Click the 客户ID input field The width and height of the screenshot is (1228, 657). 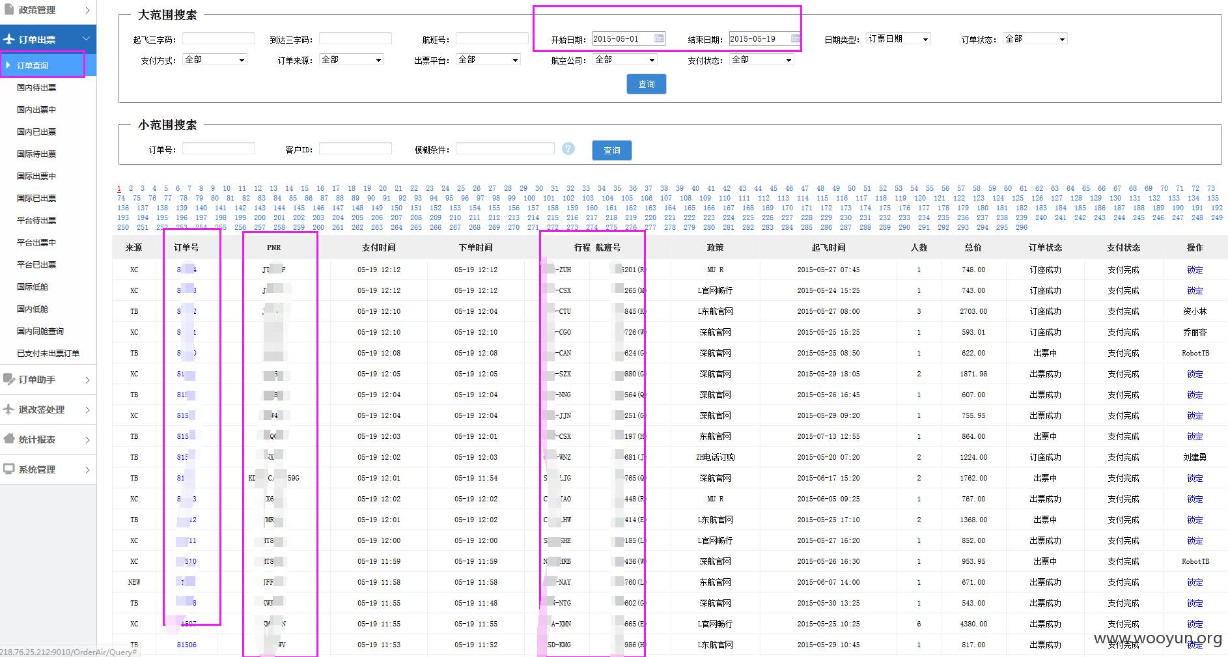356,149
